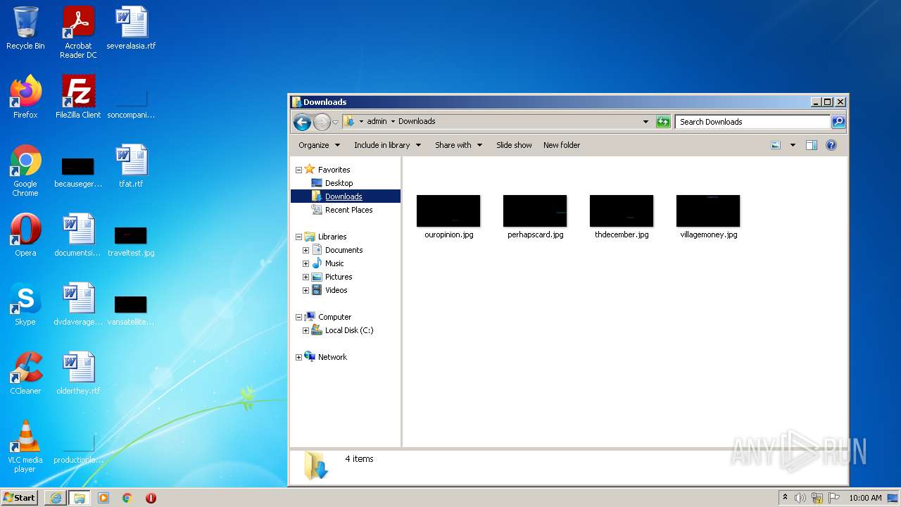Collapse the Libraries tree section
This screenshot has width=901, height=507.
click(298, 237)
